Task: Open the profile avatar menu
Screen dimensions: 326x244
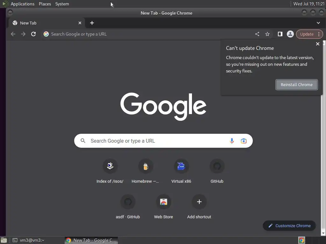Action: [290, 34]
